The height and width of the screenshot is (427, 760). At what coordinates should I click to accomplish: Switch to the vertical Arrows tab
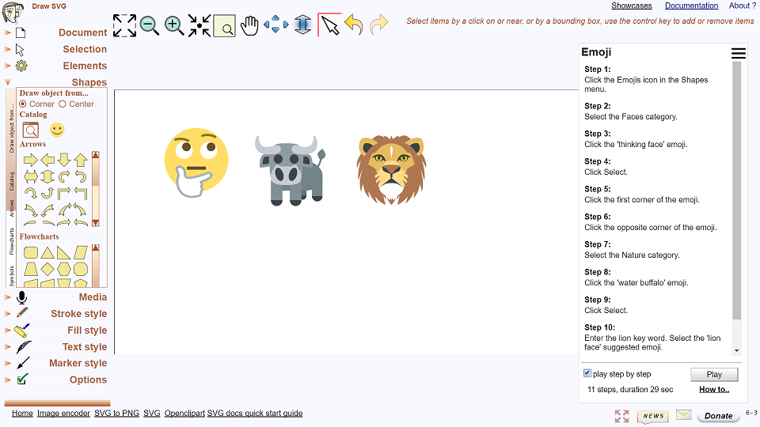click(x=12, y=207)
